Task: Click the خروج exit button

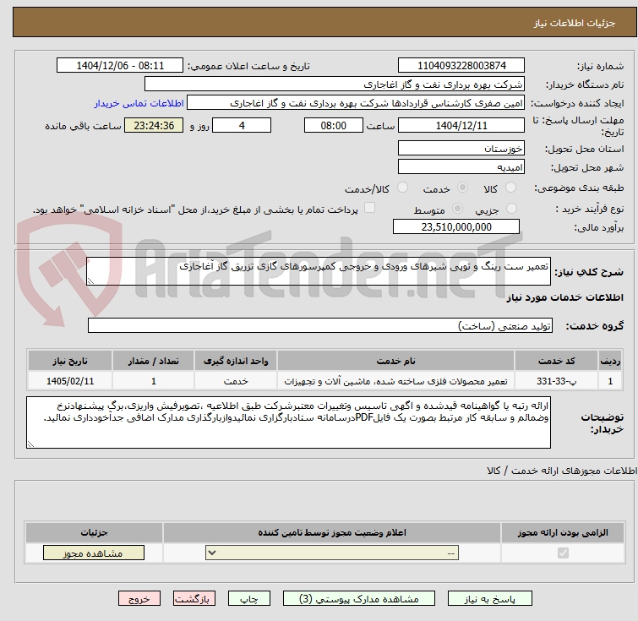Action: click(x=139, y=599)
